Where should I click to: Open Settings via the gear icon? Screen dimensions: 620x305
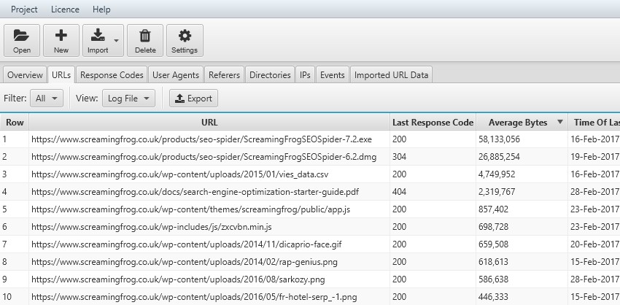coord(185,35)
